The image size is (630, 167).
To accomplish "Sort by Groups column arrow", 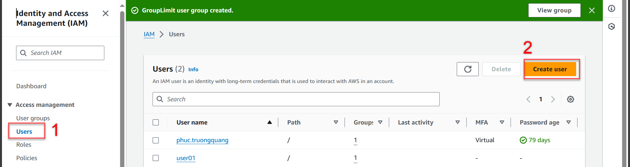I will click(x=380, y=122).
